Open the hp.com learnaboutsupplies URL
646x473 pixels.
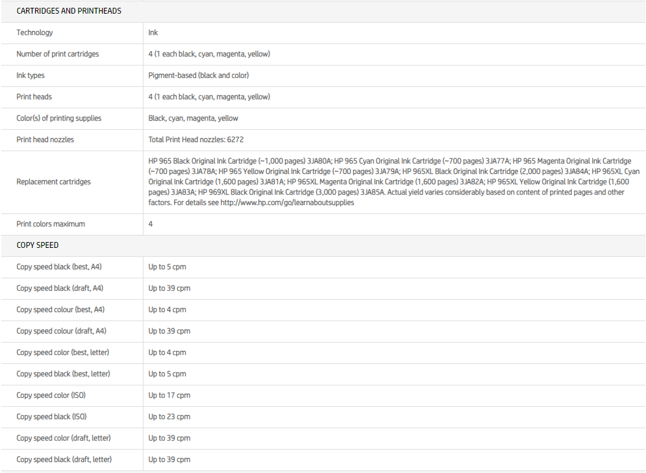pos(287,202)
